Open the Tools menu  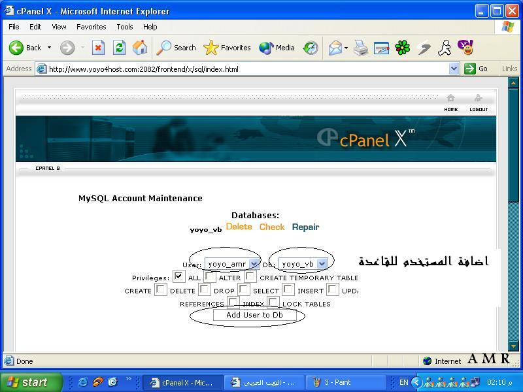coord(124,27)
